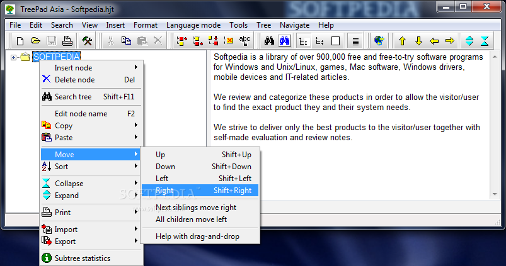Click the yellow up arrow icon
Screen dimensions: 506x266
pyautogui.click(x=402, y=41)
